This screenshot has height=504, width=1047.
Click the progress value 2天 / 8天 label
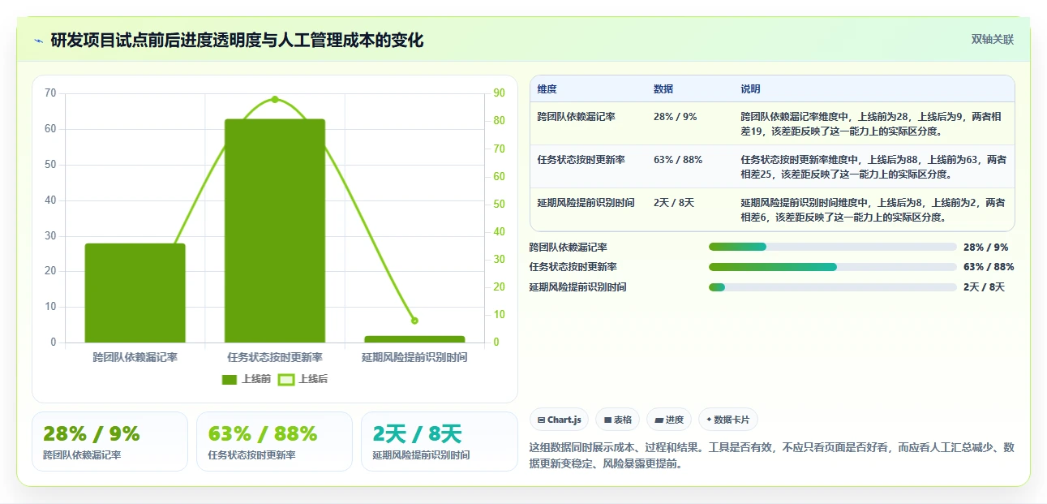pos(984,287)
